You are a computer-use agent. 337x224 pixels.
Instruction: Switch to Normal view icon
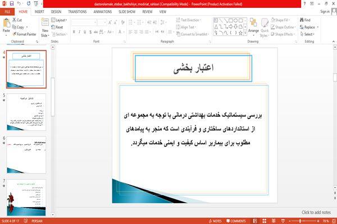(x=255, y=221)
